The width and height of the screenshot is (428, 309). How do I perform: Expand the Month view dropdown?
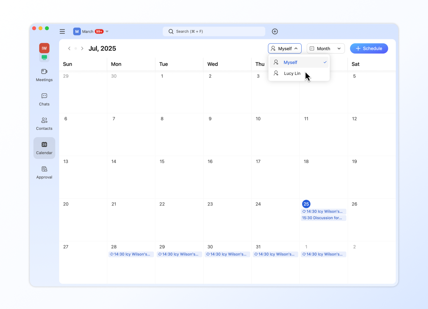pyautogui.click(x=325, y=48)
